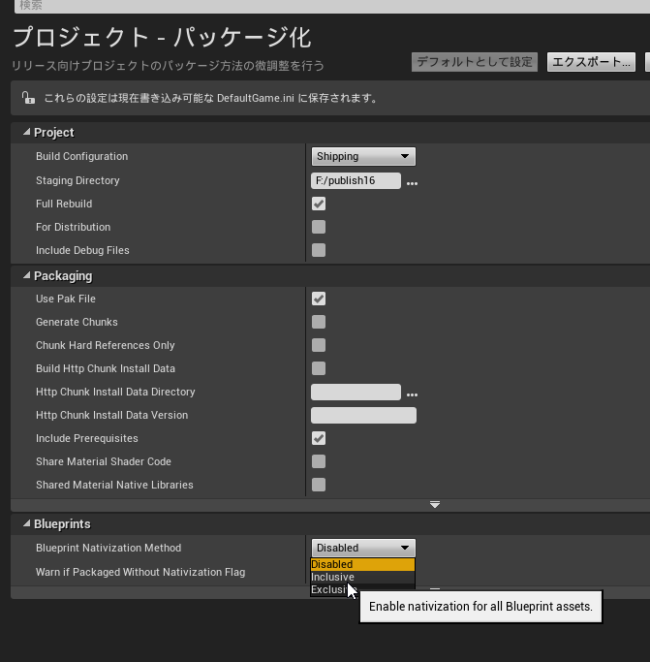
Task: Select Disabled nativization option
Action: (362, 564)
